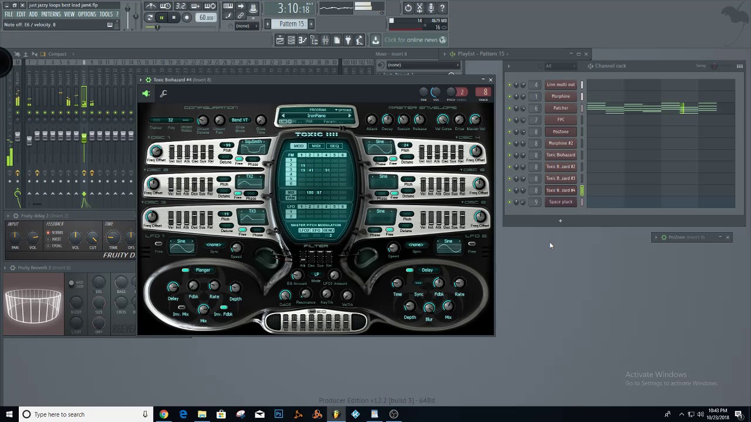Viewport: 751px width, 422px height.
Task: Open the help question mark icon
Action: point(442,8)
